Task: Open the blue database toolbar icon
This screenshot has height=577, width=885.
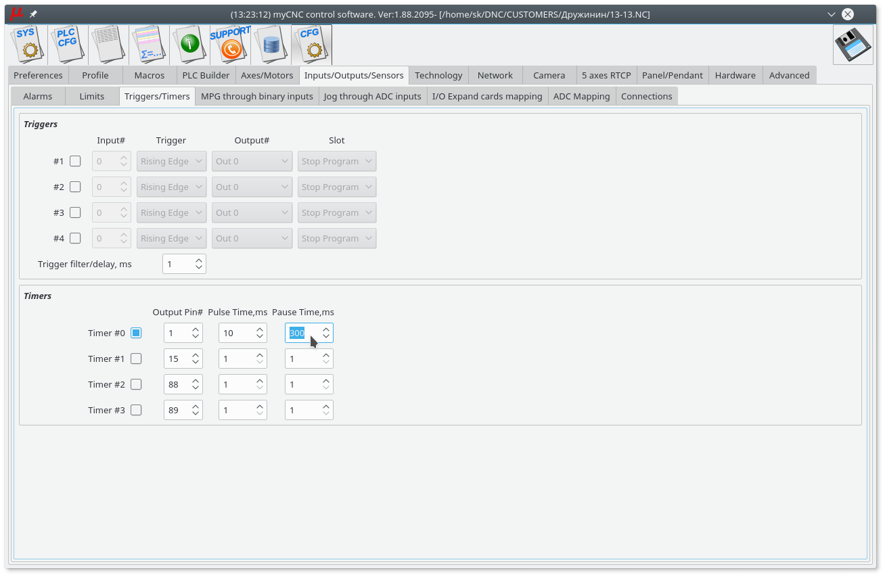Action: click(x=271, y=45)
